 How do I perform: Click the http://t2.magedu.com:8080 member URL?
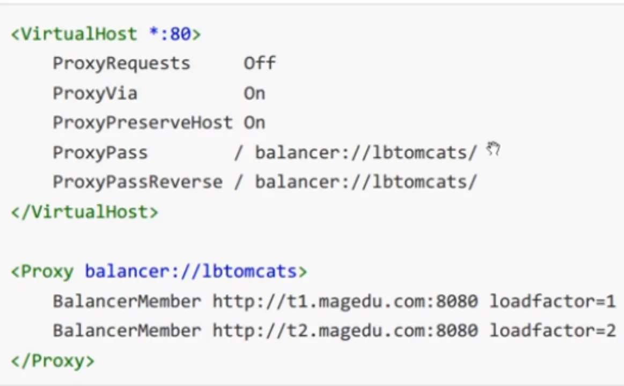[344, 331]
